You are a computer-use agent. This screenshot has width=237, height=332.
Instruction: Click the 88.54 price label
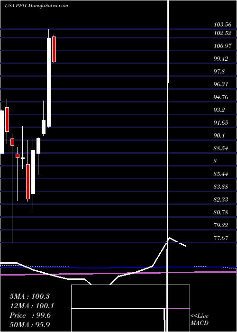pyautogui.click(x=221, y=148)
